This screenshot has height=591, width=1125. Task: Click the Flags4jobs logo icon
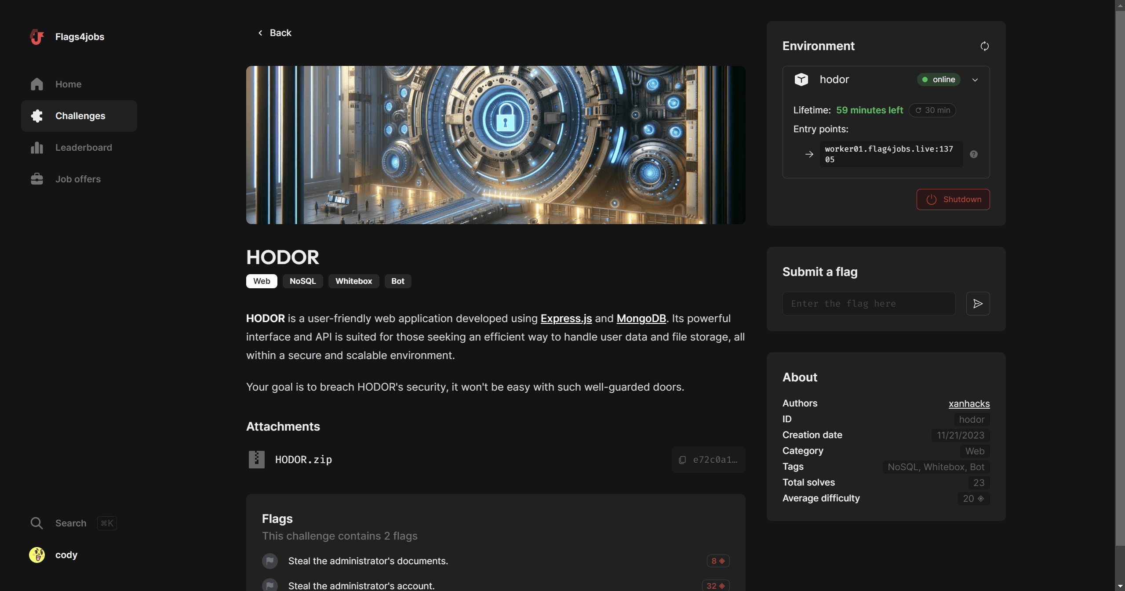point(37,37)
